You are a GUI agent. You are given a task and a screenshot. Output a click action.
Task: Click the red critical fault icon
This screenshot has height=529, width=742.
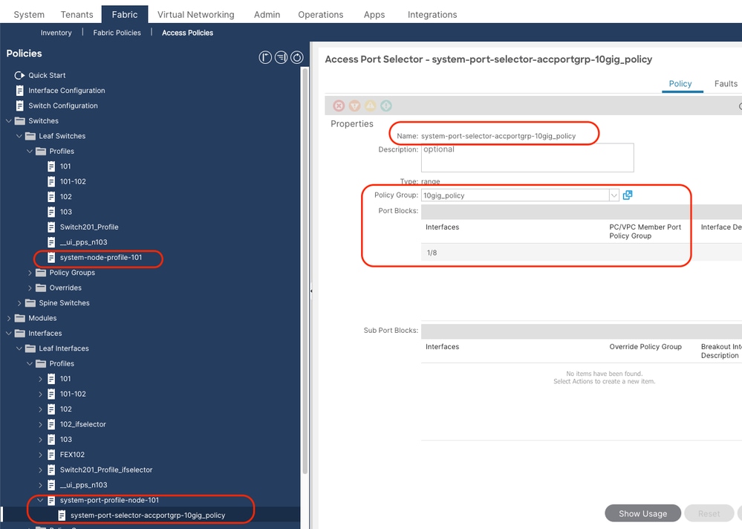[x=339, y=106]
